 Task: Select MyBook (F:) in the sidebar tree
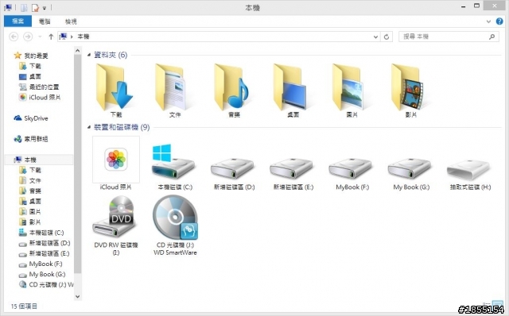[45, 264]
